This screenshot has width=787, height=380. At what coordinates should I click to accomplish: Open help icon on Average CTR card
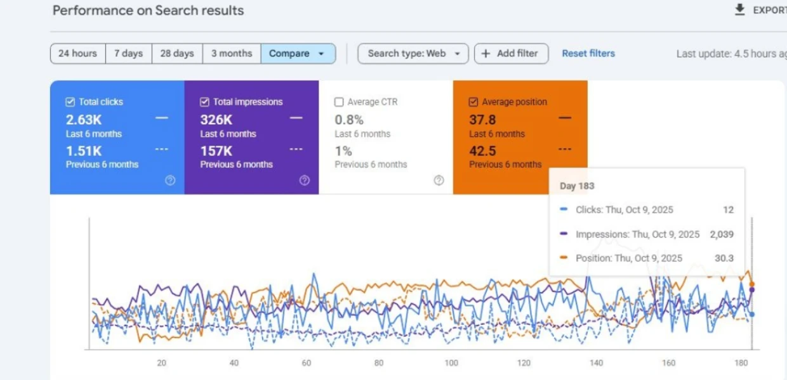439,180
